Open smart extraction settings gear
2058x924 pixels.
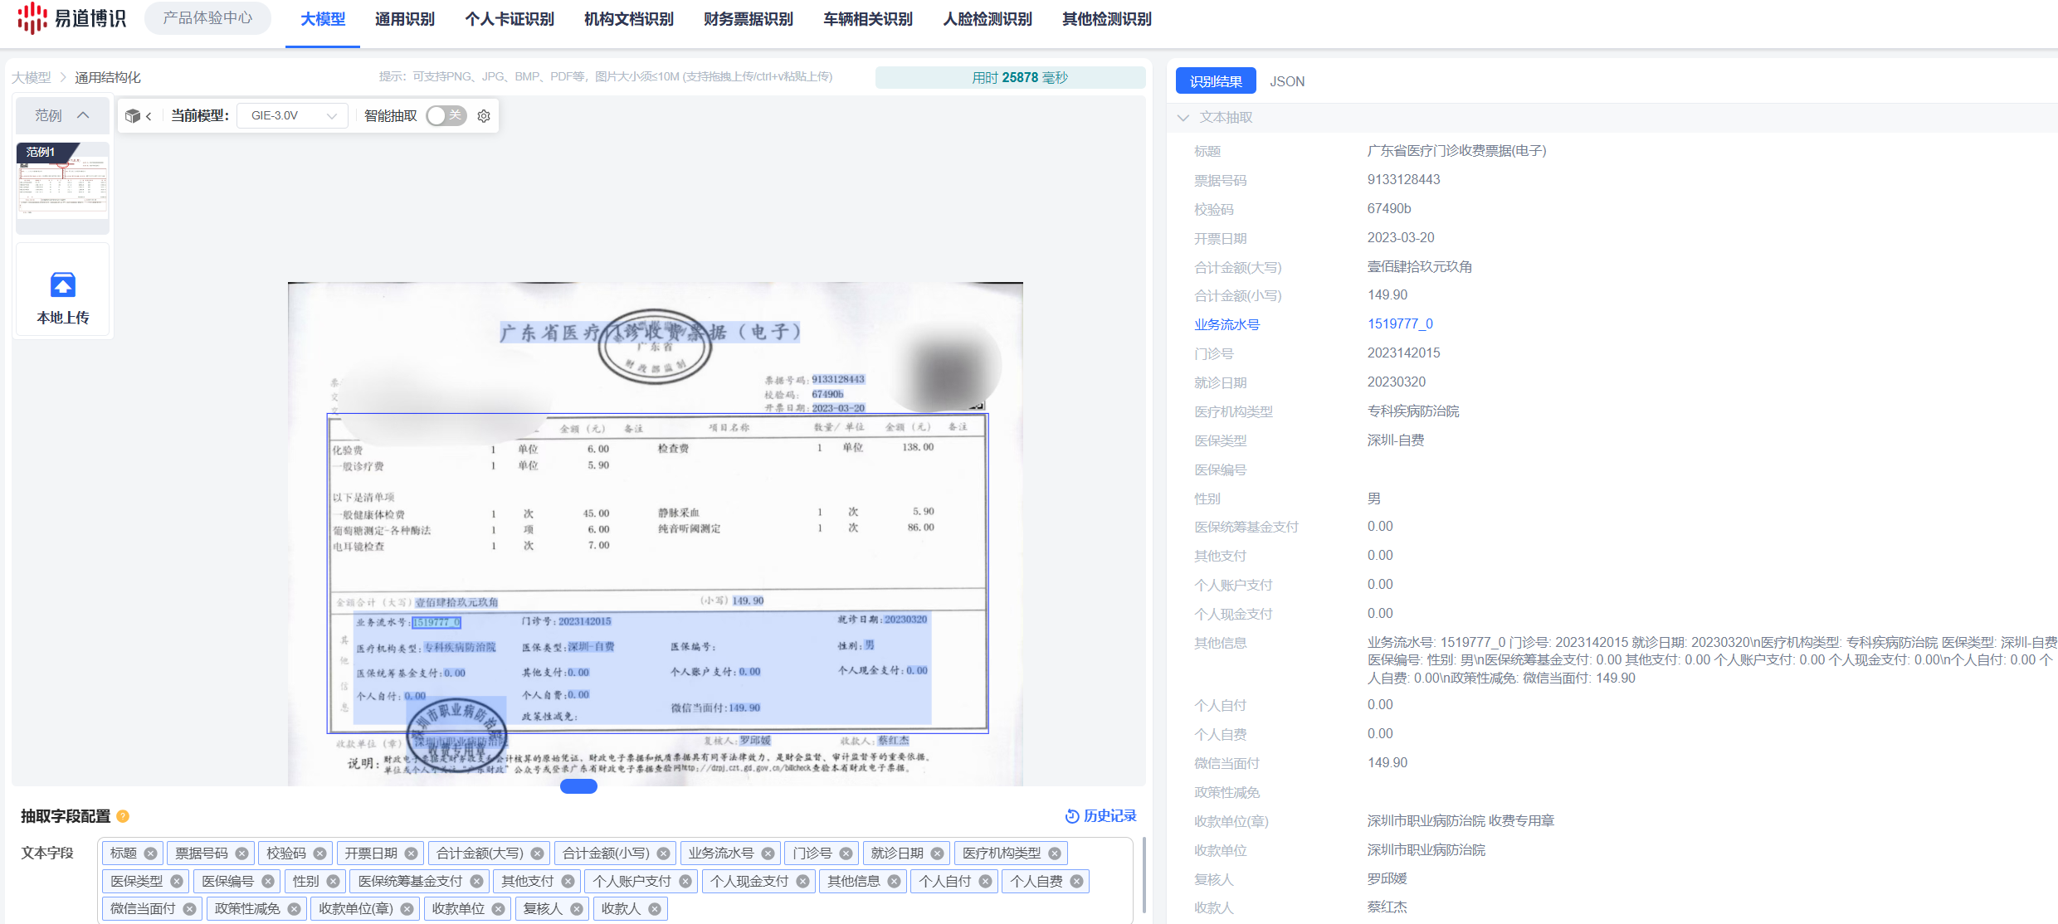pyautogui.click(x=484, y=116)
